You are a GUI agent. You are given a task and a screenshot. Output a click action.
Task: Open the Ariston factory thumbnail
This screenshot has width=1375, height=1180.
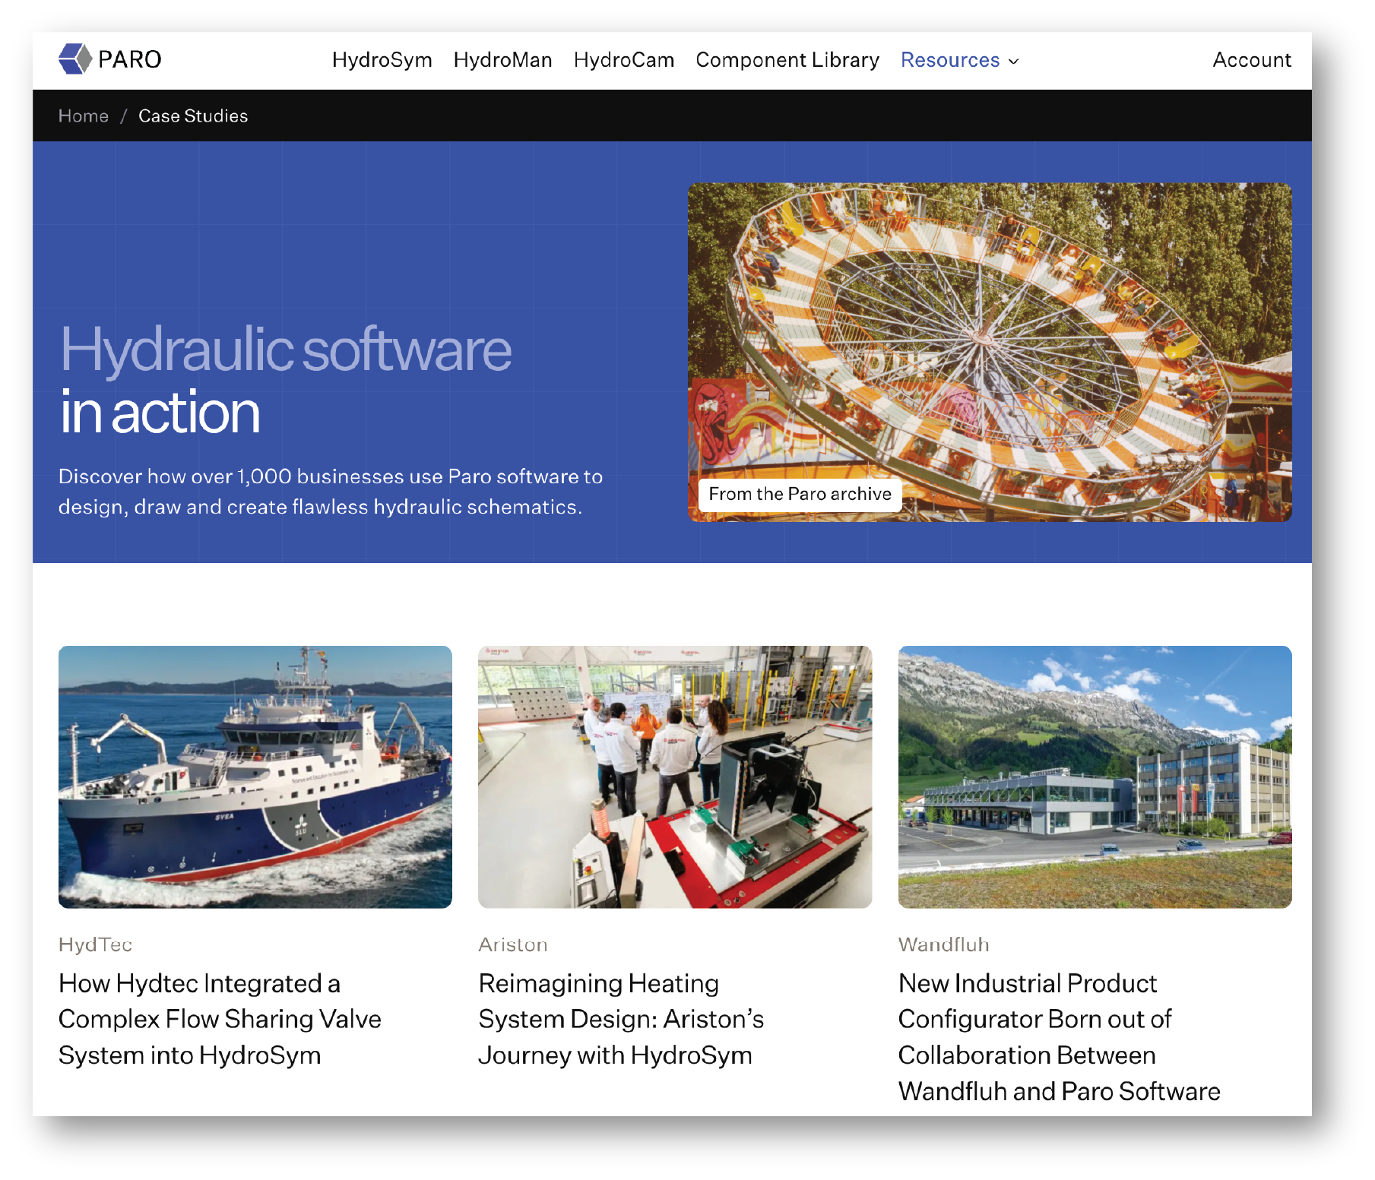[675, 777]
